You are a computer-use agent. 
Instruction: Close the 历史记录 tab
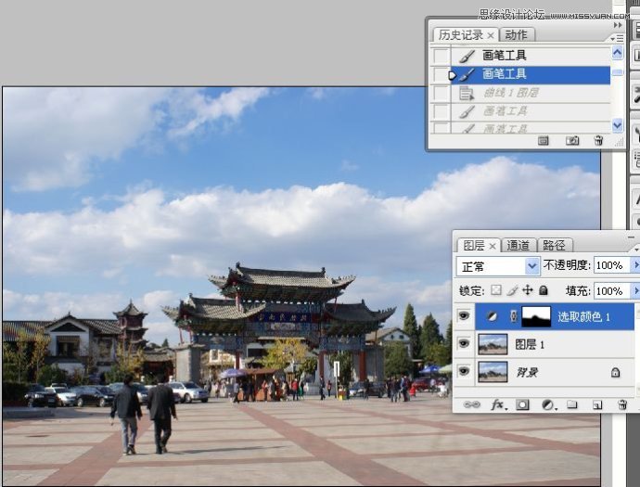[491, 36]
